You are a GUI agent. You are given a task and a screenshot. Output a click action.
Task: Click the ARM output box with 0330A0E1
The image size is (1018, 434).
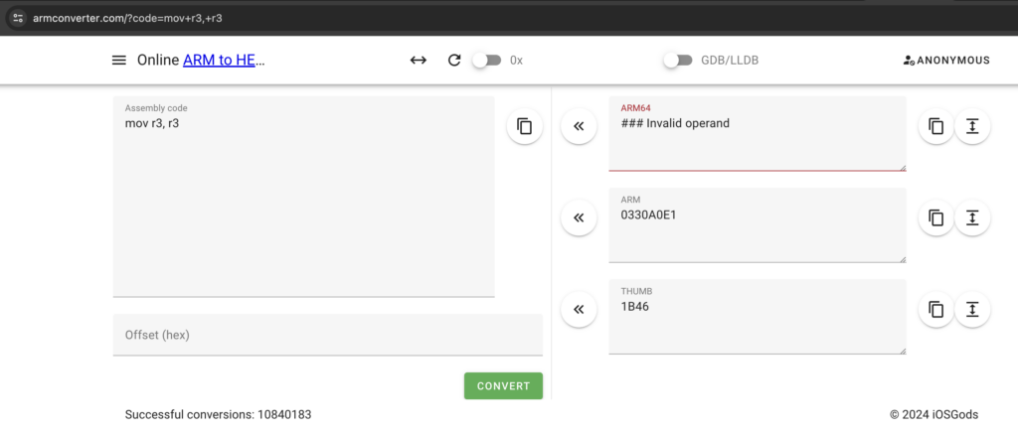click(x=758, y=225)
